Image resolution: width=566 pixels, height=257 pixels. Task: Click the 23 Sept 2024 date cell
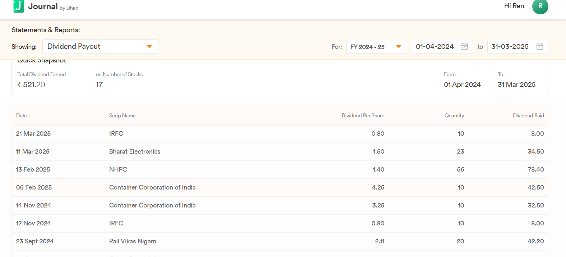pyautogui.click(x=35, y=241)
